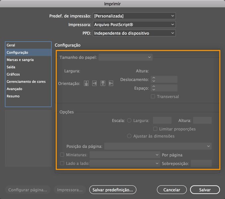The width and height of the screenshot is (225, 199).
Task: Open the Resumo section
Action: tap(13, 96)
